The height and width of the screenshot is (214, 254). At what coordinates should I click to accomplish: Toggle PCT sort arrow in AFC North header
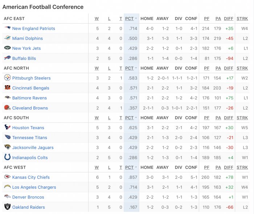(x=136, y=68)
